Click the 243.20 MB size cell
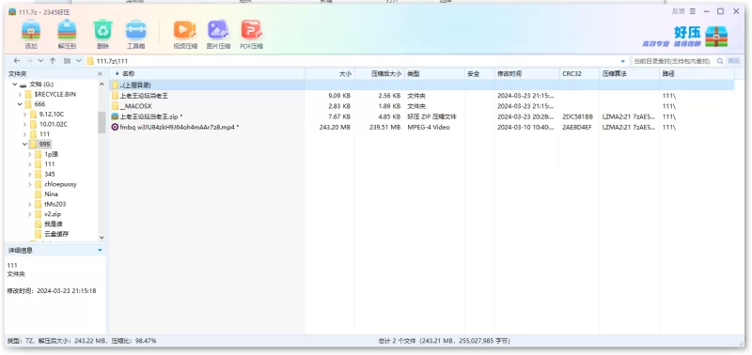The height and width of the screenshot is (355, 752). click(335, 127)
